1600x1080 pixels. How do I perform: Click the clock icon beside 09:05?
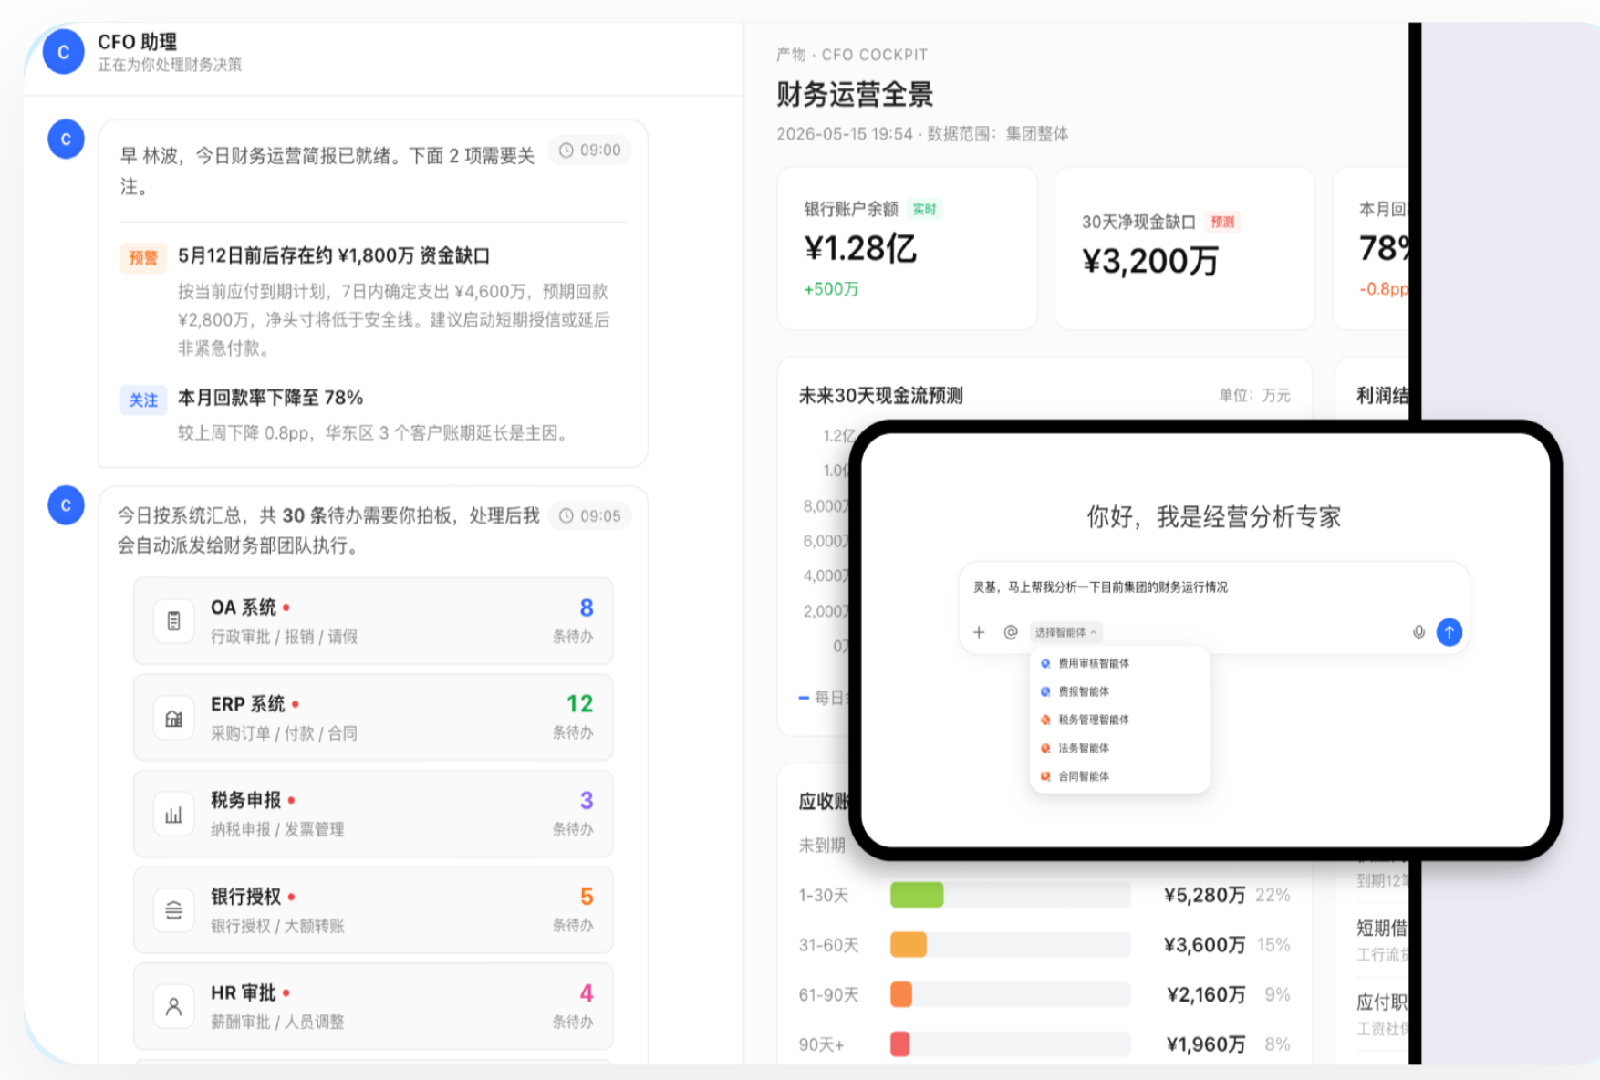(566, 516)
